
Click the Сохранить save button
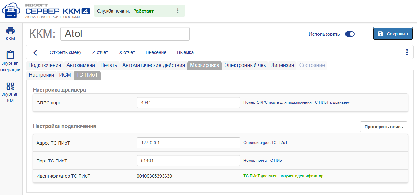point(393,34)
